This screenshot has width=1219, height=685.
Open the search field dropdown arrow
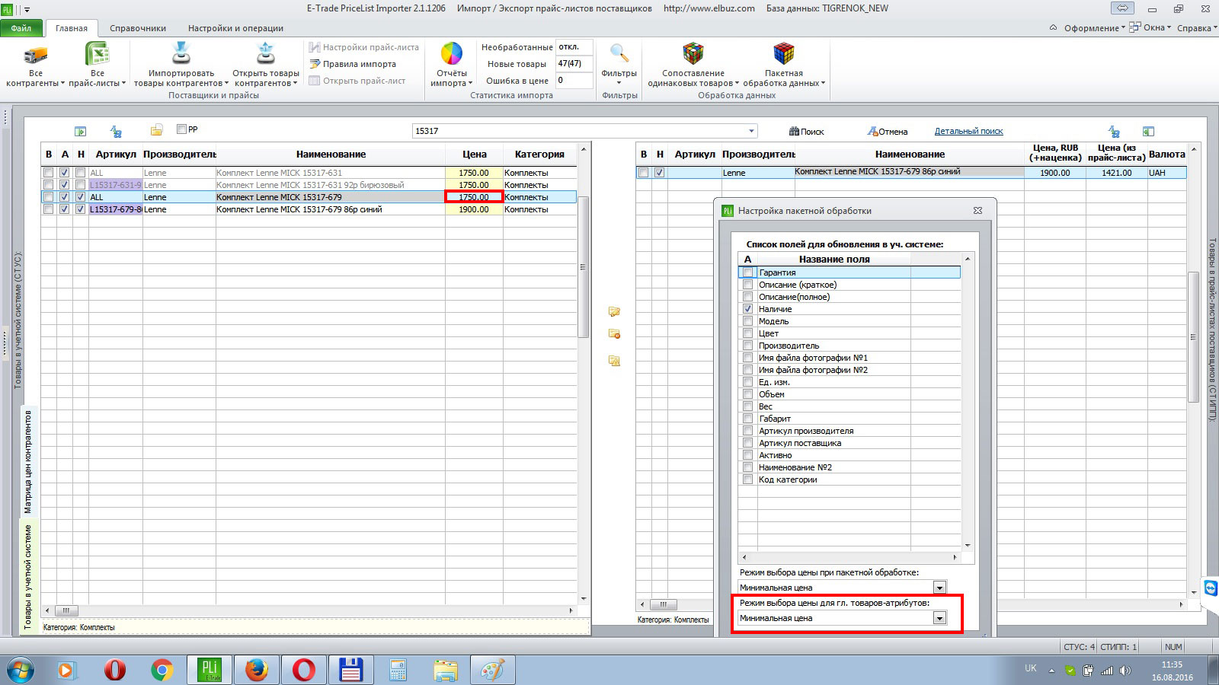tap(751, 131)
